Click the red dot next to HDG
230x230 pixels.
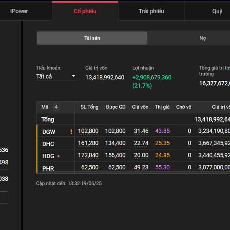[58, 156]
